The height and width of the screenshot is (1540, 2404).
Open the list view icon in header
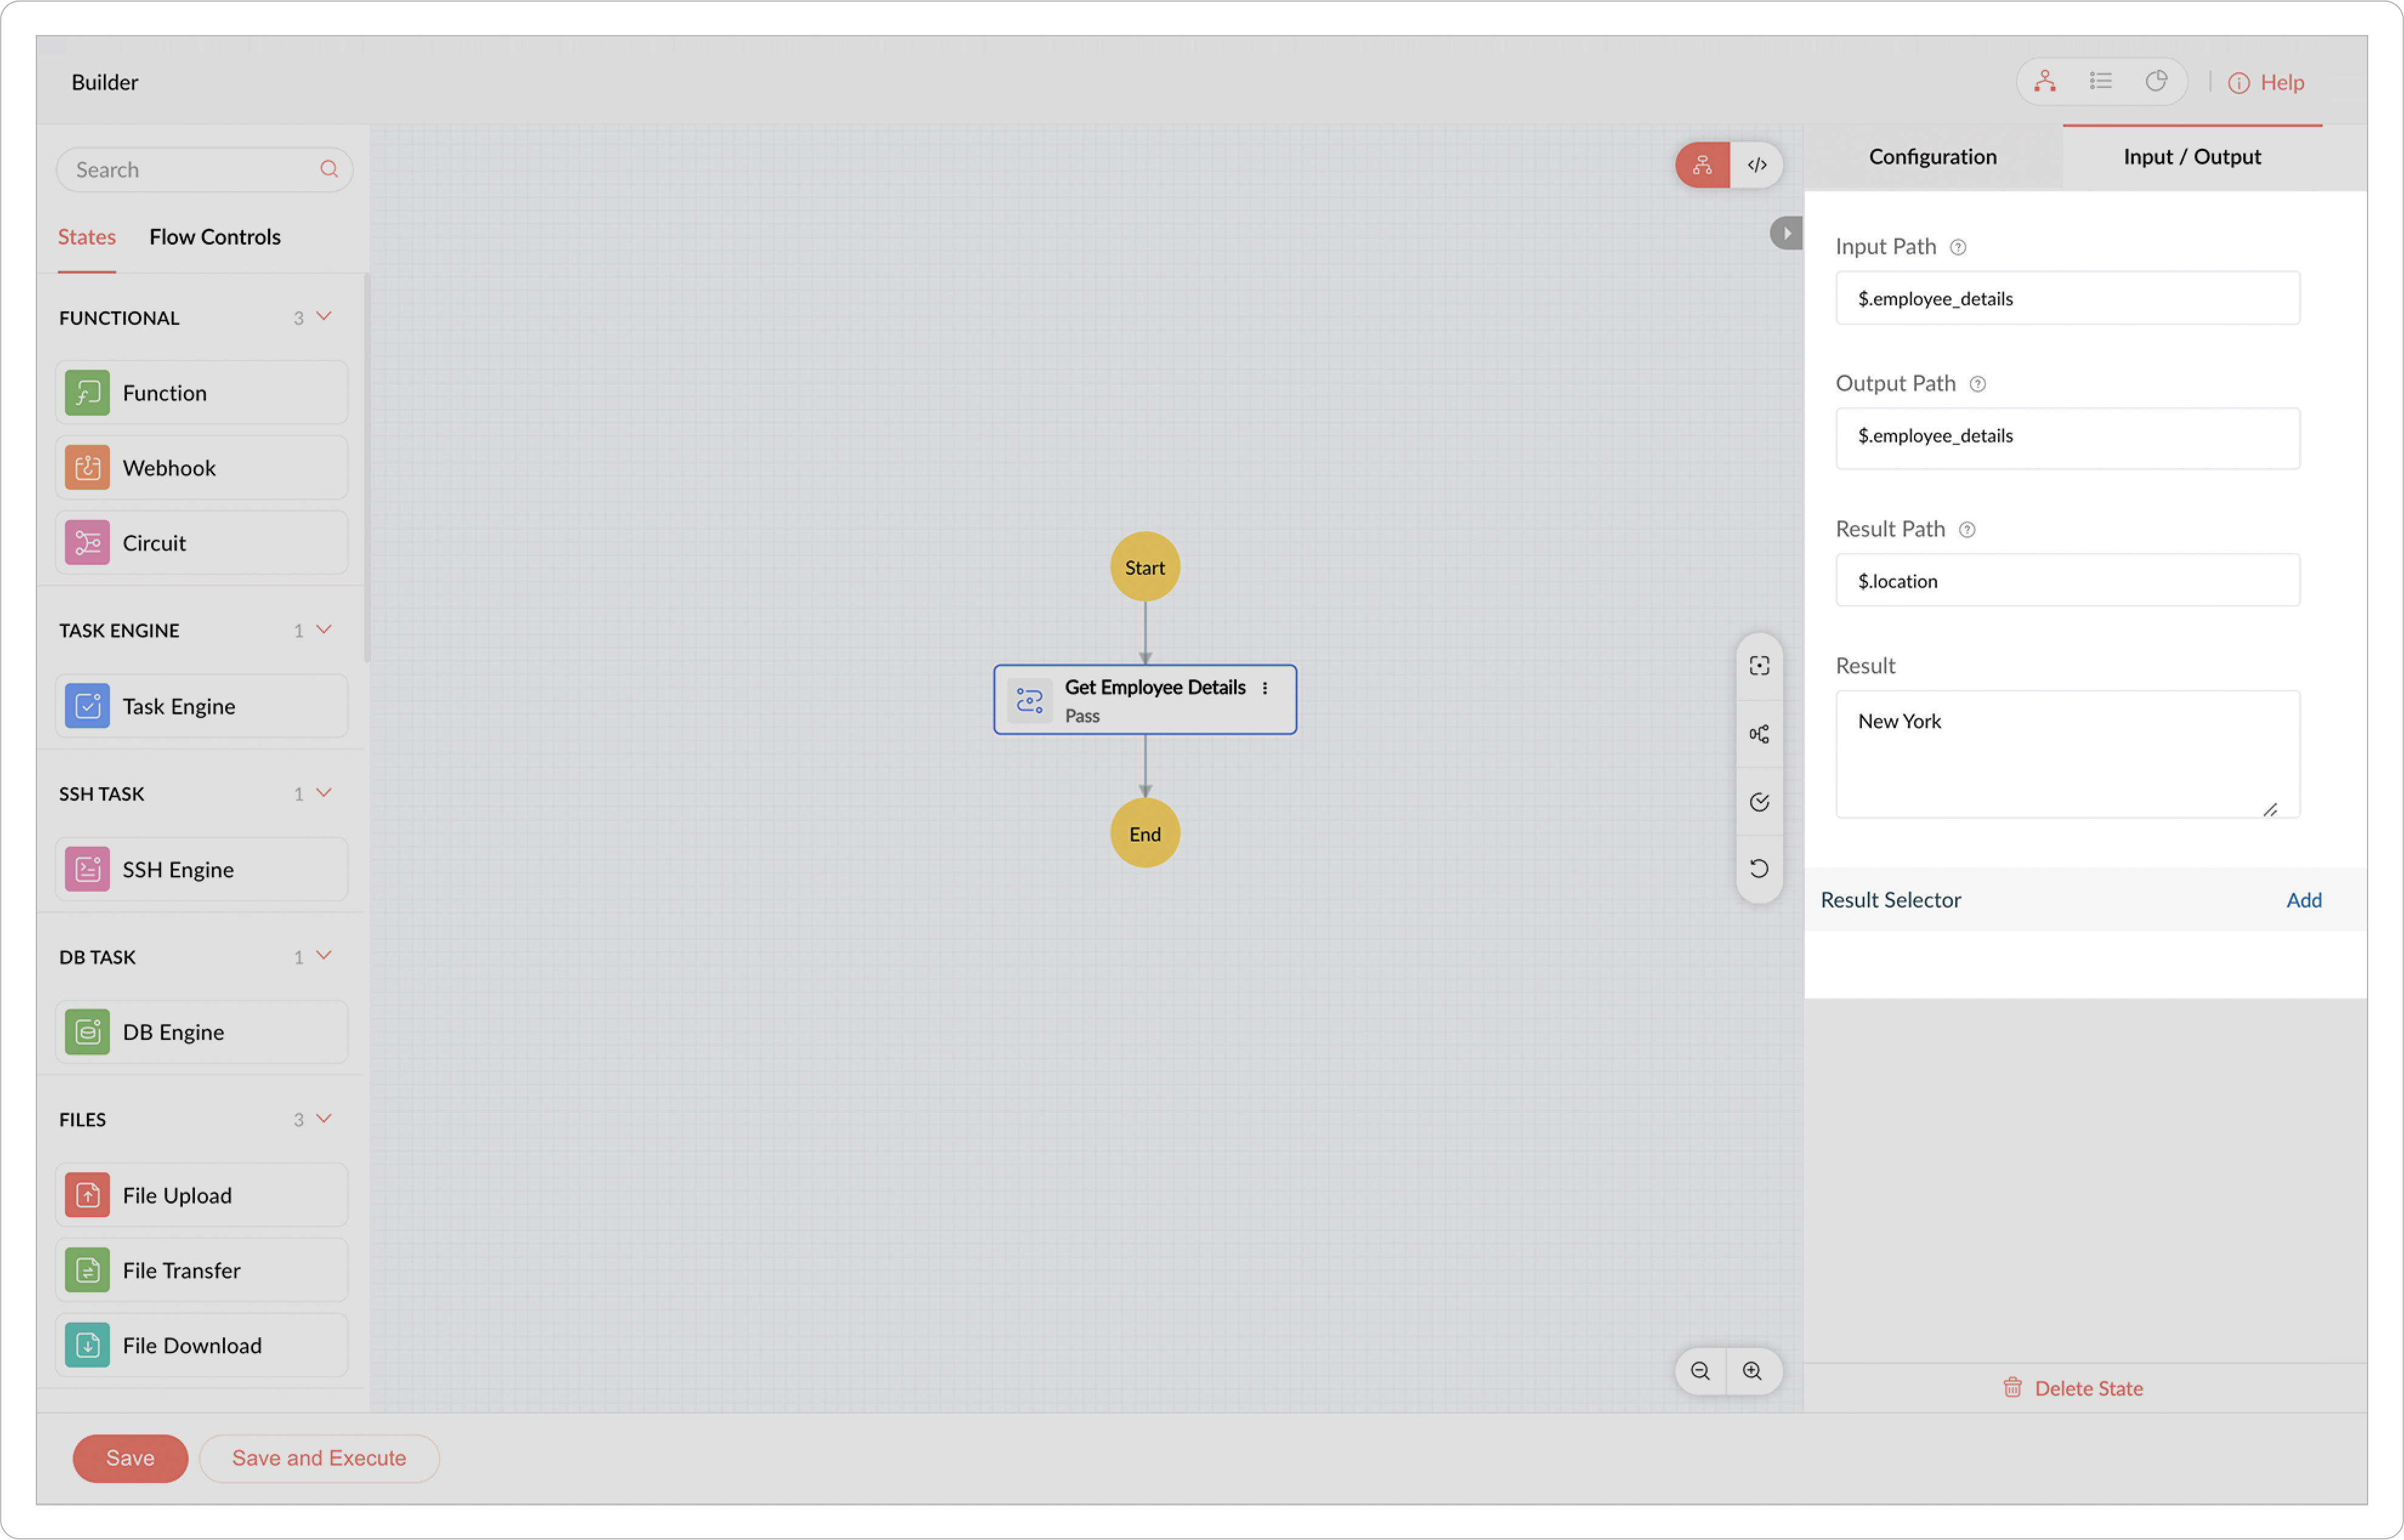(2100, 81)
